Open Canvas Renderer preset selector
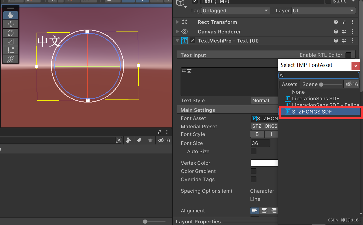 coord(344,32)
